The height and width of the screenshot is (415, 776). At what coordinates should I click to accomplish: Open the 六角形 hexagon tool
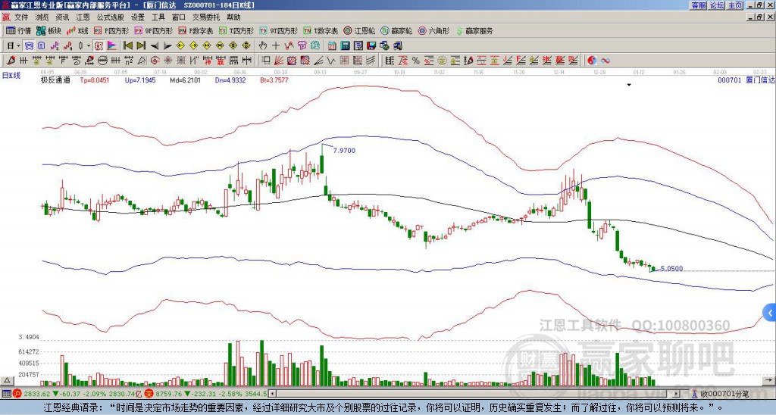tap(433, 30)
